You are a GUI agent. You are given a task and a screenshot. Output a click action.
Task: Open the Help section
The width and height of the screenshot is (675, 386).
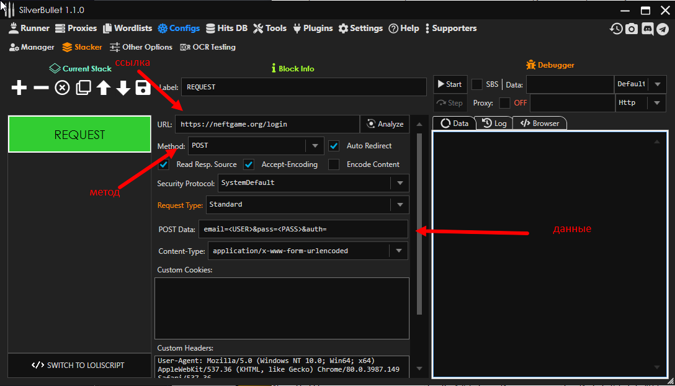click(404, 29)
